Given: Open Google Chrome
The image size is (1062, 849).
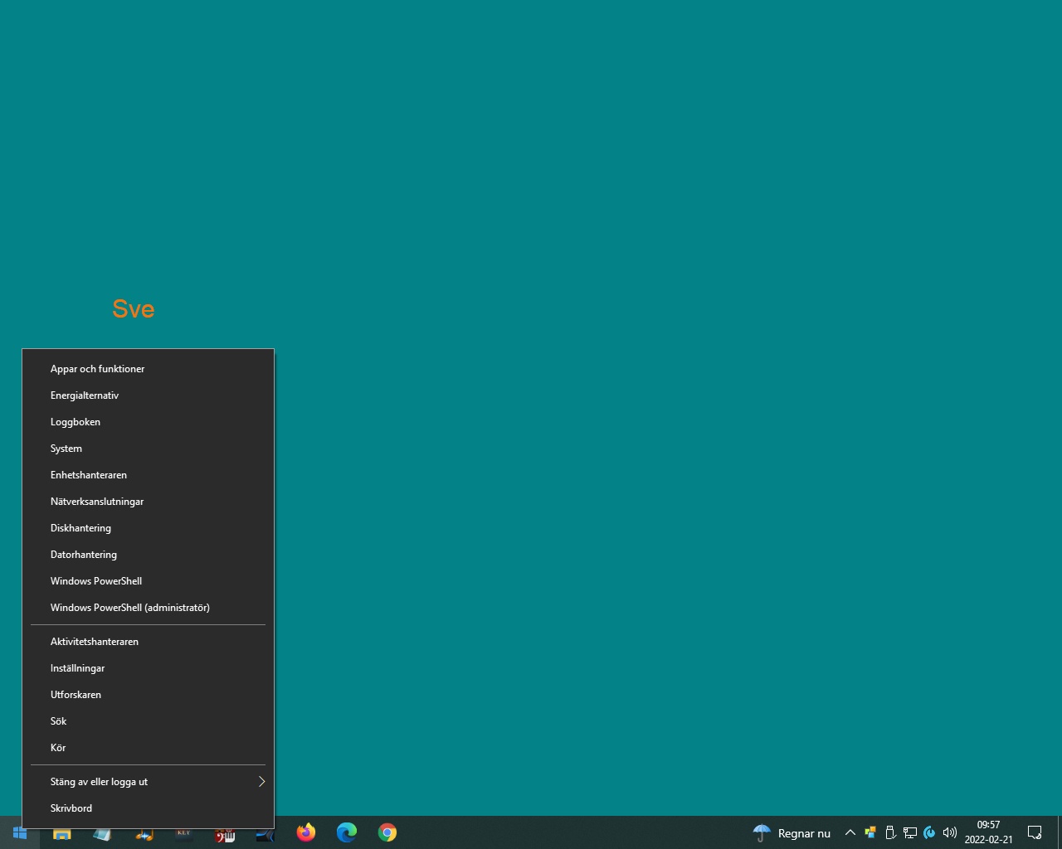Looking at the screenshot, I should pyautogui.click(x=387, y=832).
